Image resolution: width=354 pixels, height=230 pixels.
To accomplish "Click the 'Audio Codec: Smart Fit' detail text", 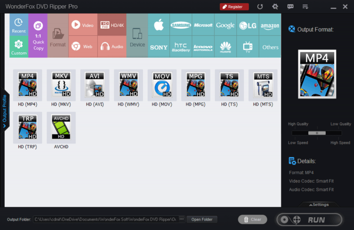I will point(312,189).
